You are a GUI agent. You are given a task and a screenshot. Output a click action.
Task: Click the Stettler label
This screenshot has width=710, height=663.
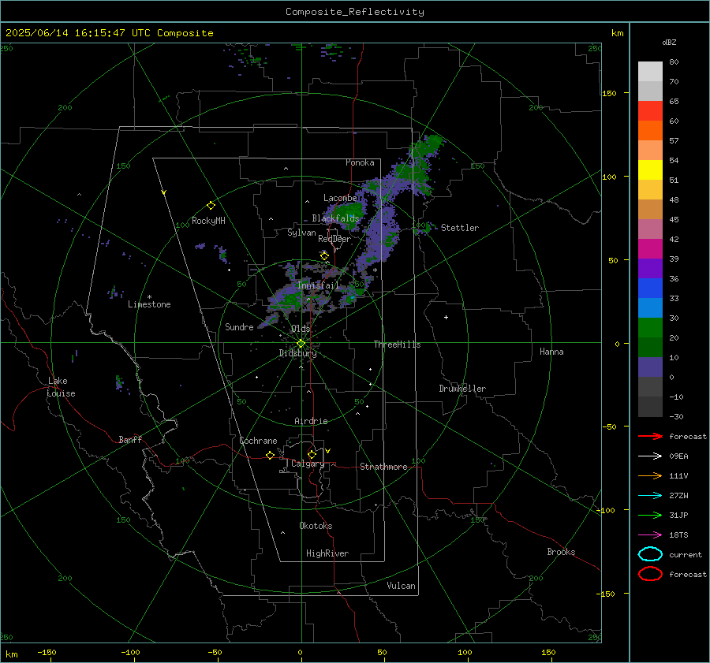[460, 228]
